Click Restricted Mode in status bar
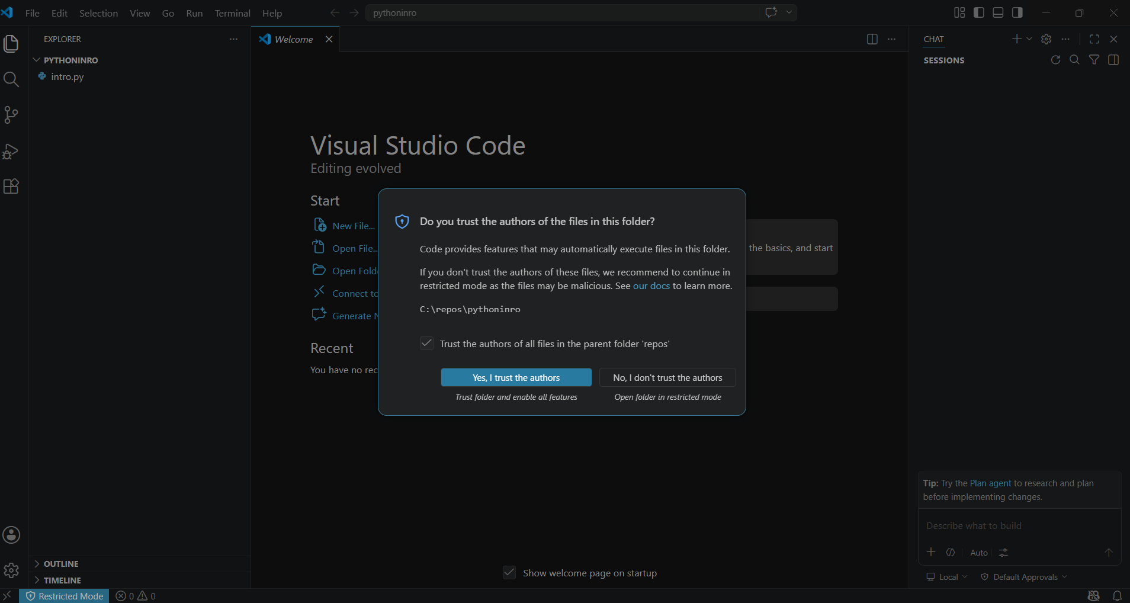The image size is (1130, 603). 64,596
